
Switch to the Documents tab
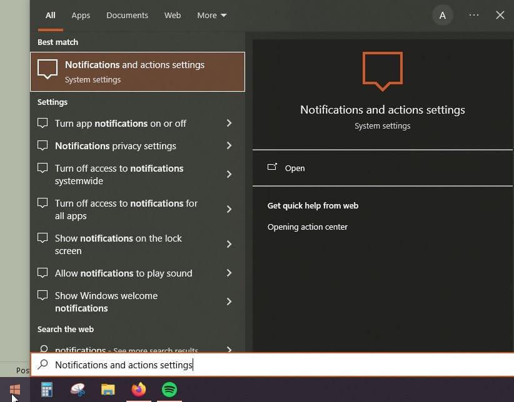(127, 16)
